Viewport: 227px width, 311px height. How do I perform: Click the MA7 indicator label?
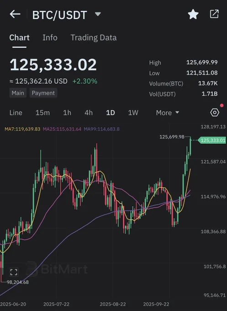22,129
